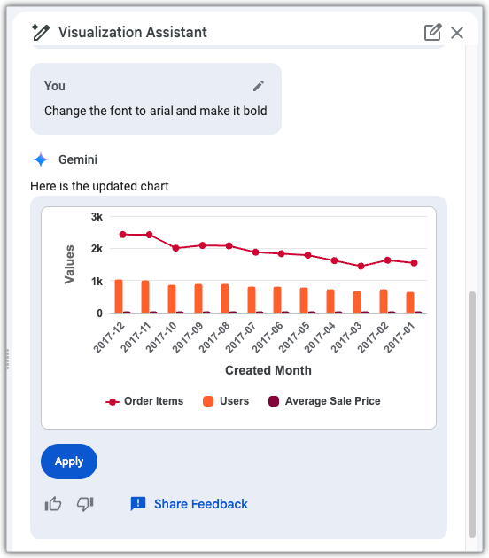
Task: Click the panel resize handle on left edge
Action: pos(7,360)
